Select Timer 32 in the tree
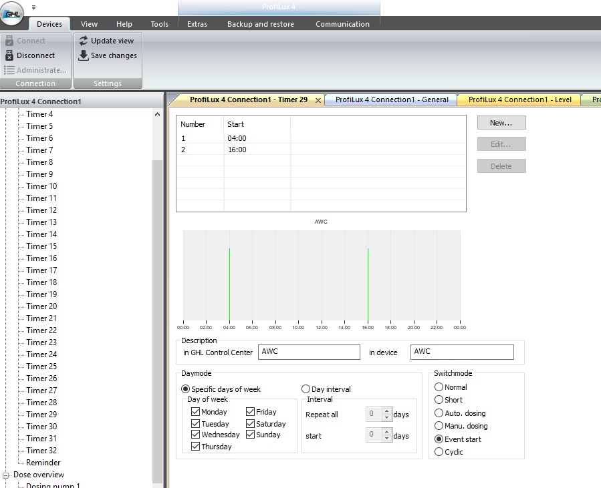Screen dimensions: 601x488 tap(41, 451)
